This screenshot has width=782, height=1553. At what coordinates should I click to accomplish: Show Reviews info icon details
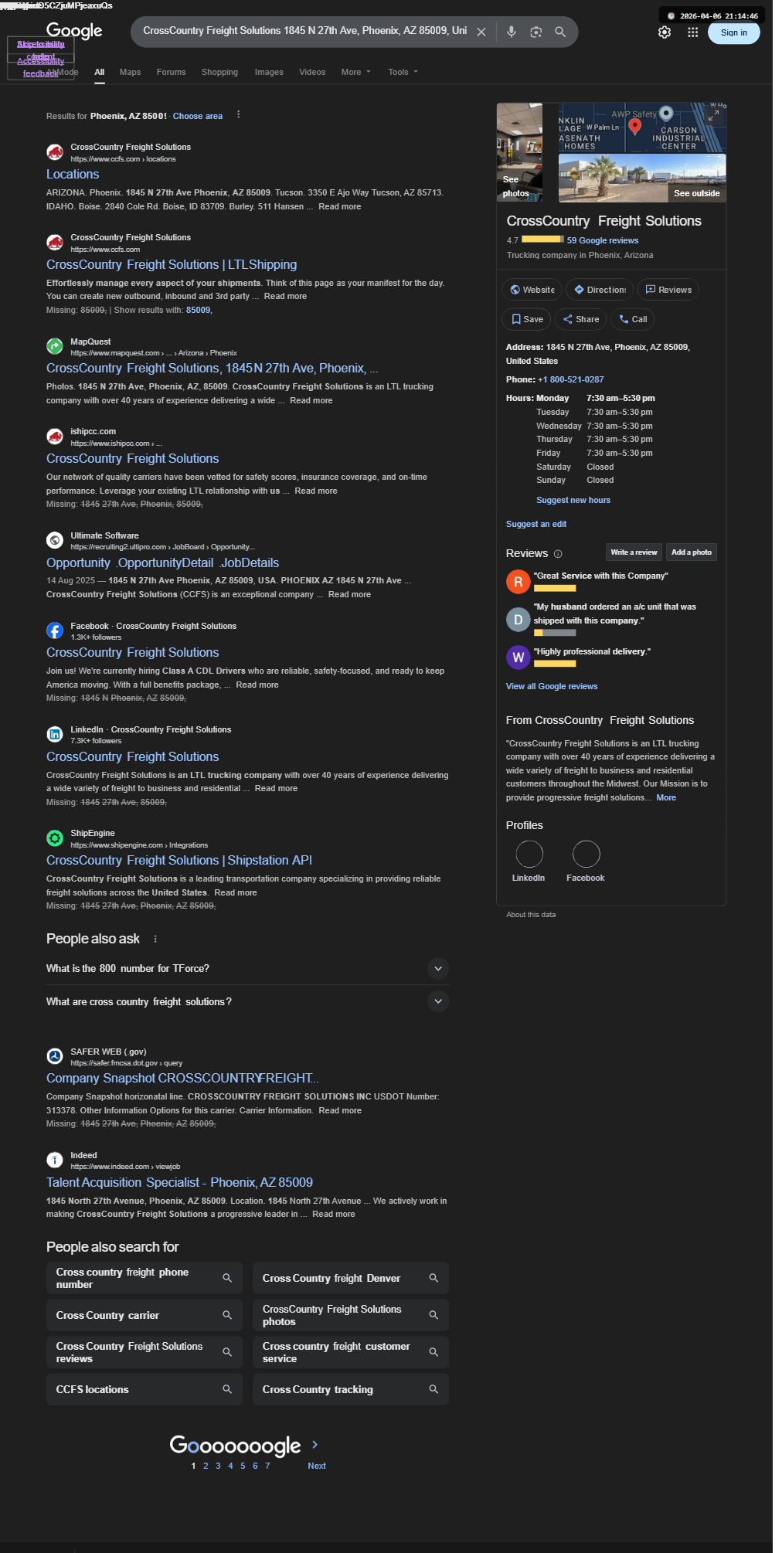pos(558,554)
